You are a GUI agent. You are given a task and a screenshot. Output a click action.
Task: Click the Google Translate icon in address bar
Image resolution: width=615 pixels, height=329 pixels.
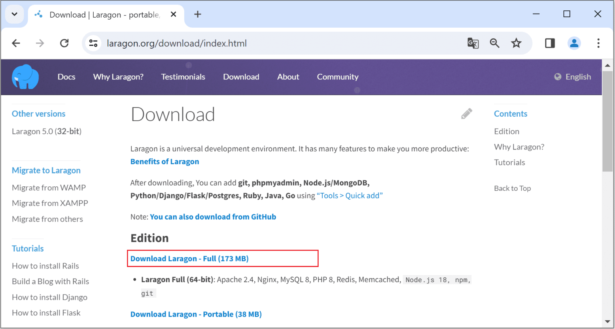tap(473, 43)
